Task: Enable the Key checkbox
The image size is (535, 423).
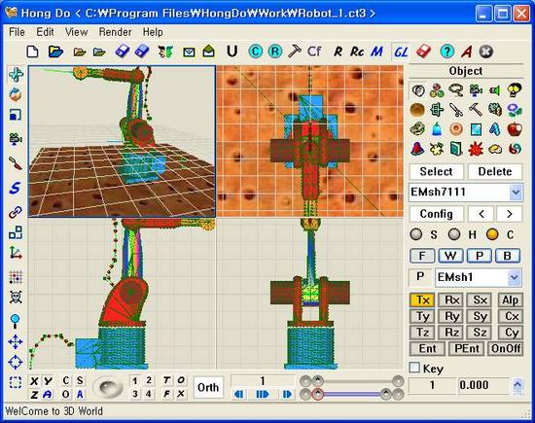Action: pos(414,368)
